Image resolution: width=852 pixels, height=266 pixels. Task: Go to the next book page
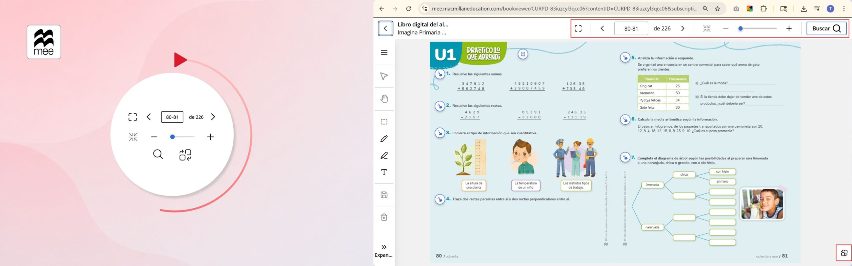(683, 29)
